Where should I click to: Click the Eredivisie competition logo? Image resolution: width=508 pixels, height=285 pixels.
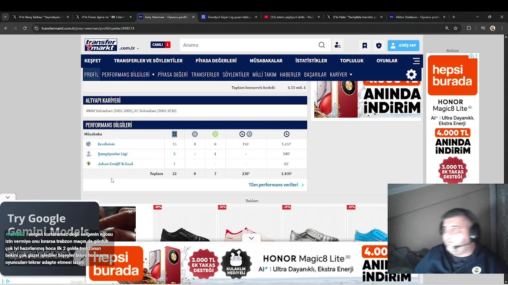pyautogui.click(x=89, y=144)
